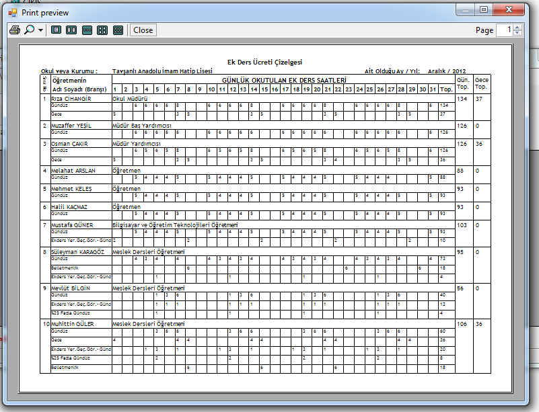Click the name 'Mustafa GÜNER'
This screenshot has width=539, height=412.
(x=72, y=225)
